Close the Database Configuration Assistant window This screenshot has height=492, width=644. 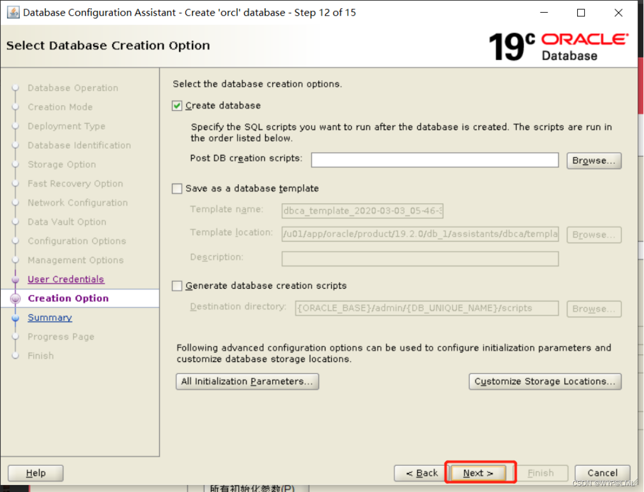(x=618, y=13)
